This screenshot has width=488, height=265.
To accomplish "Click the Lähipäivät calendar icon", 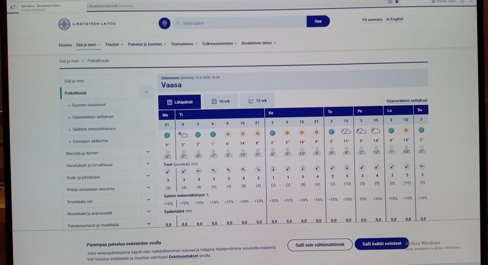I will click(x=170, y=102).
